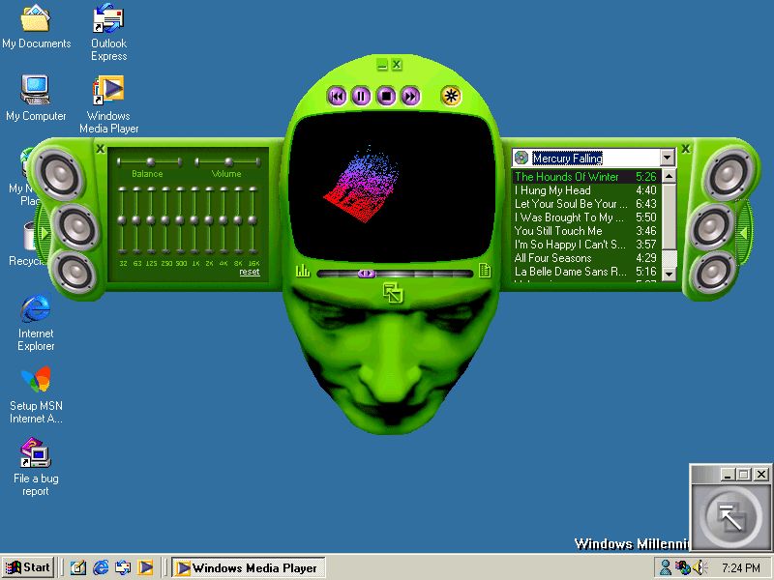The image size is (774, 580).
Task: Open the playlist editor icon near the seek bar
Action: [x=485, y=272]
